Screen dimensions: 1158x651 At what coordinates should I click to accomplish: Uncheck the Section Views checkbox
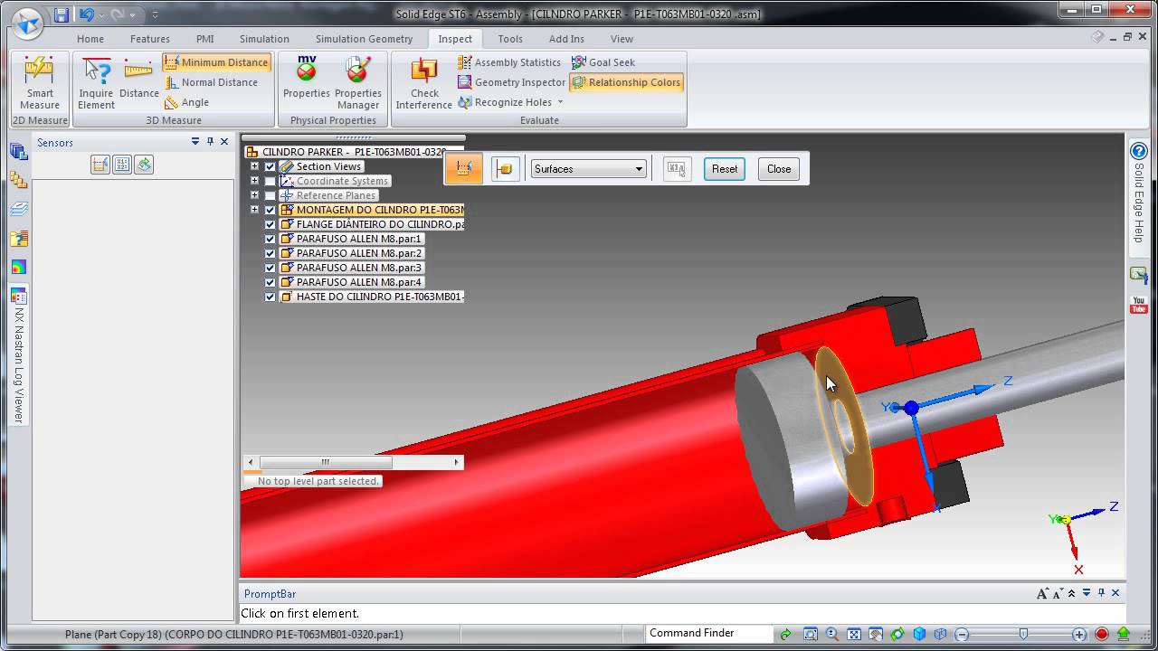tap(270, 166)
